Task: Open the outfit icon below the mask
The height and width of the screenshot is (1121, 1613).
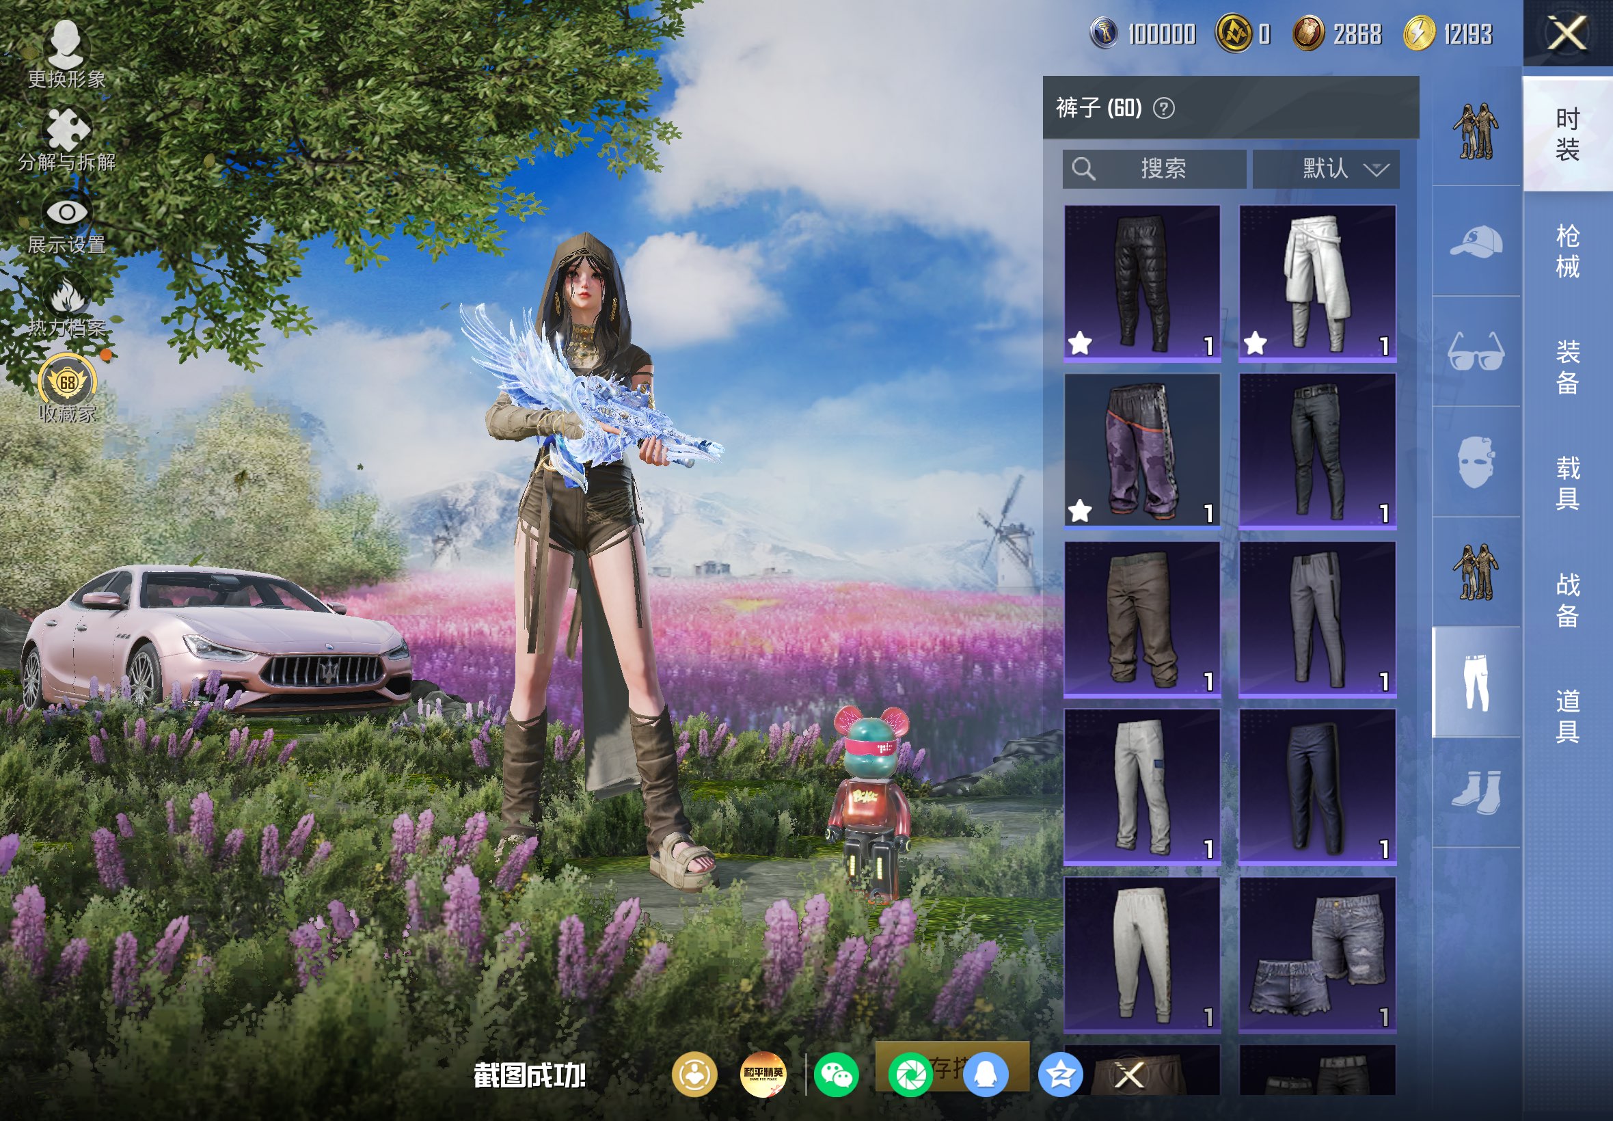Action: click(1476, 571)
